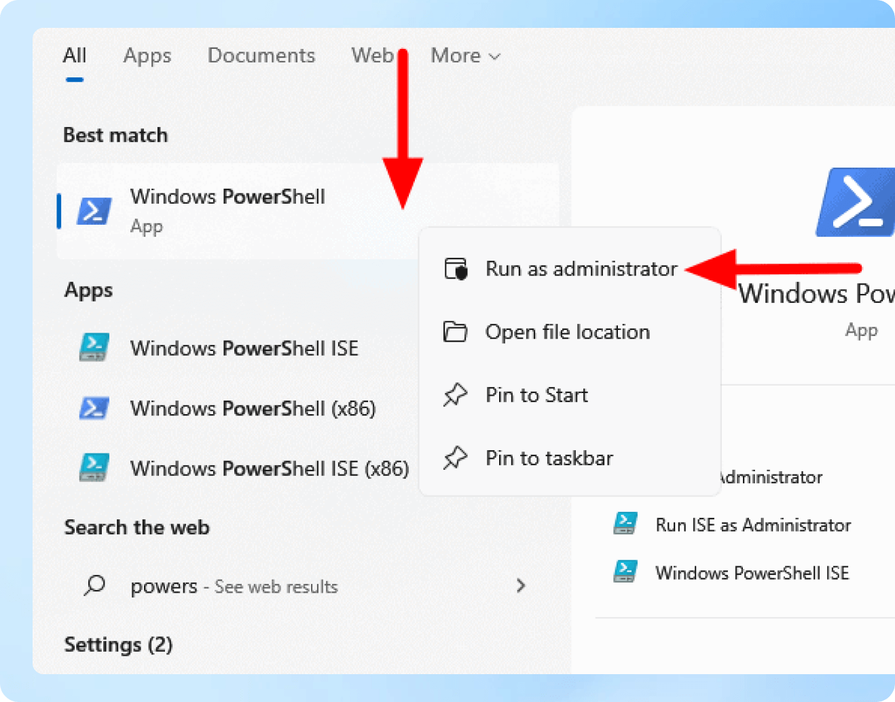The height and width of the screenshot is (702, 895).
Task: Click the pin icon beside Pin to taskbar
Action: tap(455, 458)
